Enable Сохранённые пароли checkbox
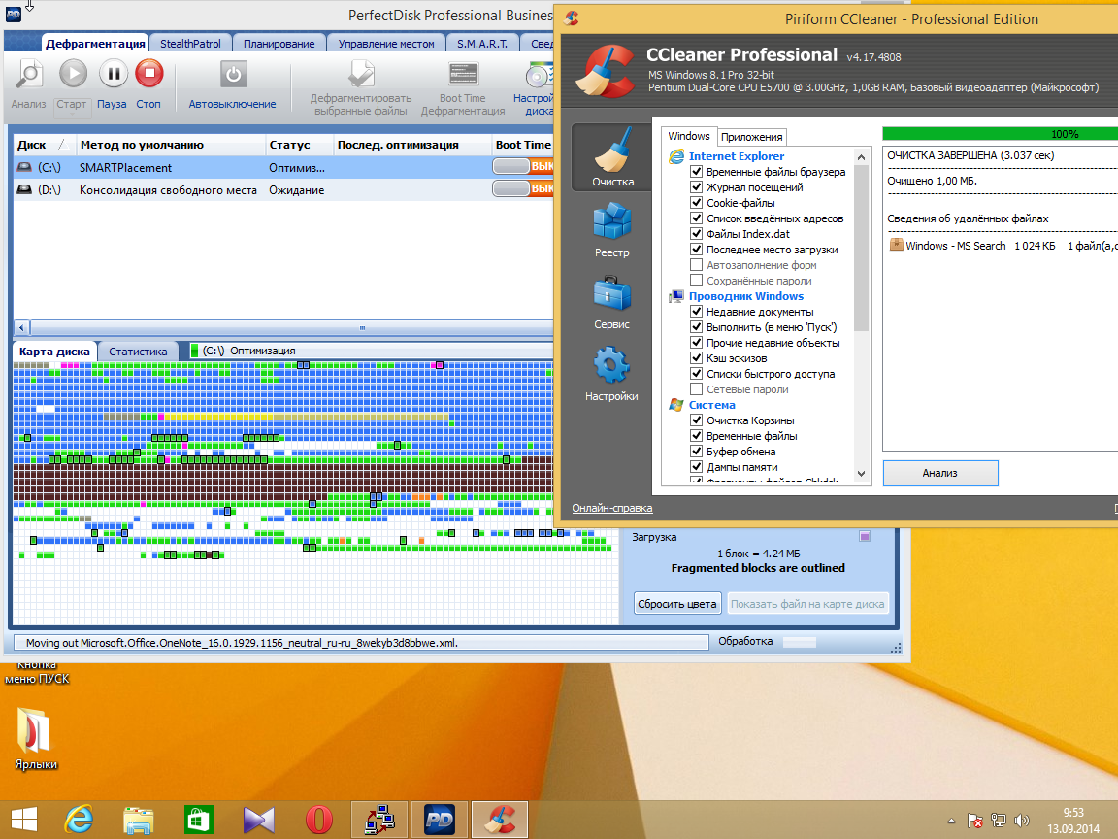This screenshot has height=839, width=1118. coord(697,281)
